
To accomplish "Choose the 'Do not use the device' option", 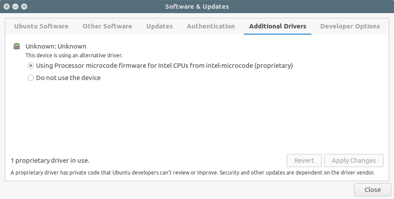I will point(31,78).
